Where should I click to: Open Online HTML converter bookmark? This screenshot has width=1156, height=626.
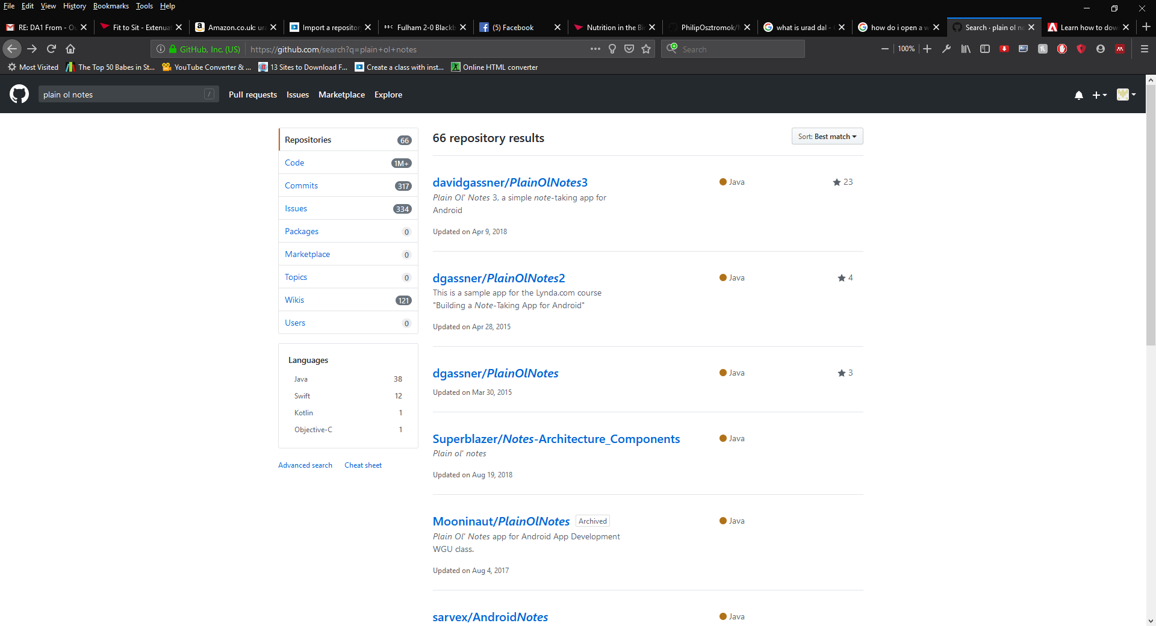[x=495, y=67]
